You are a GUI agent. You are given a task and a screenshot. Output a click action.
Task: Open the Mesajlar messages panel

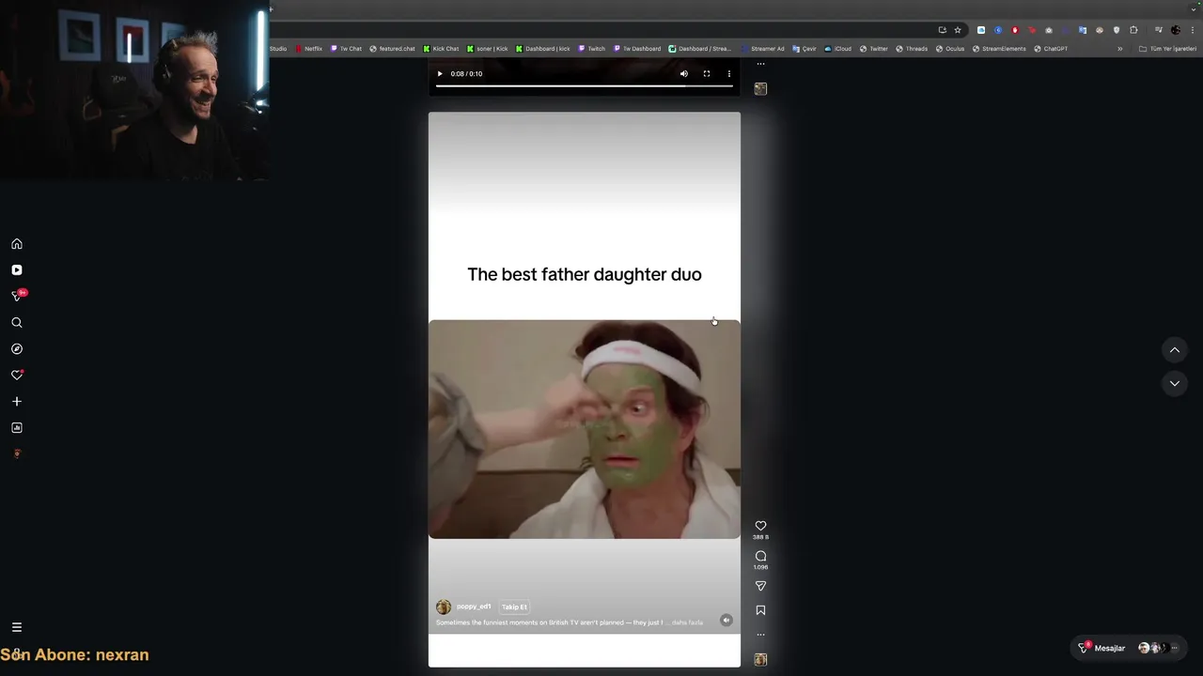[x=1128, y=648]
